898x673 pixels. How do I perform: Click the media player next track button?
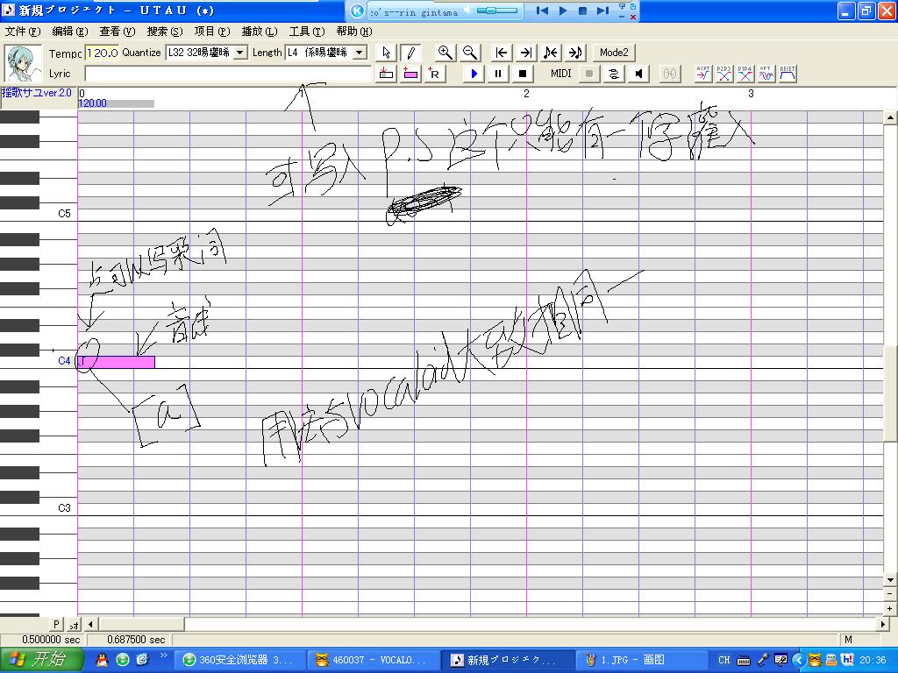pyautogui.click(x=602, y=11)
